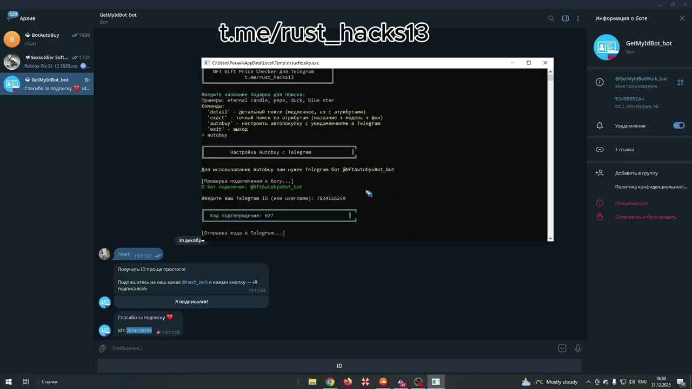Click the taskbar sailboat icon with red badge

[401, 381]
